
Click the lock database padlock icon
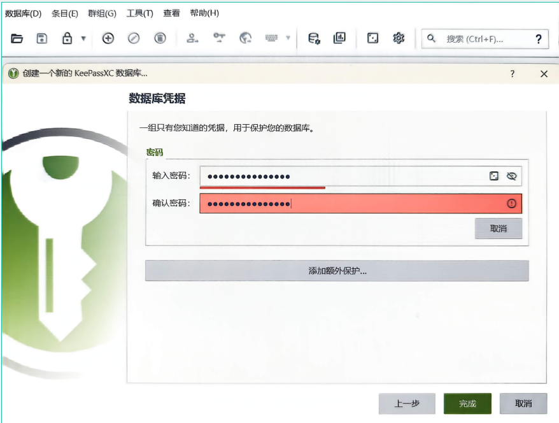click(67, 38)
